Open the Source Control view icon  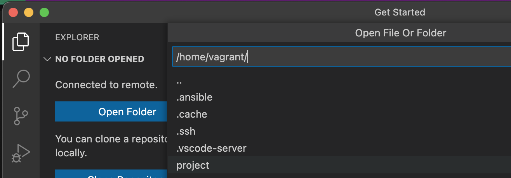[20, 116]
